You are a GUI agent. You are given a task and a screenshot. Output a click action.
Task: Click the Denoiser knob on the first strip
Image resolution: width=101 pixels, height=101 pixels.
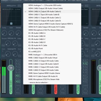[19, 33]
